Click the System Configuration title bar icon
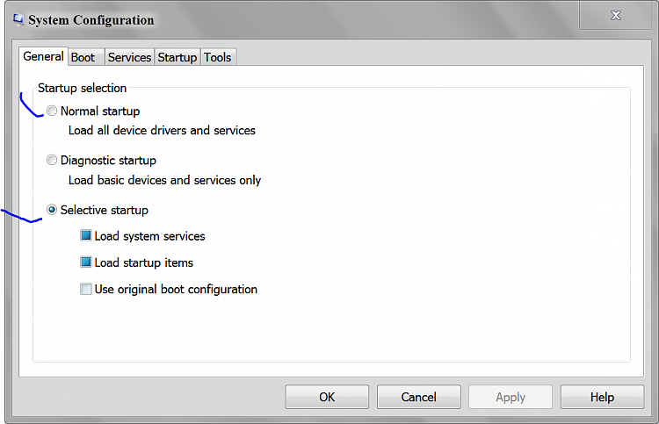 (18, 19)
